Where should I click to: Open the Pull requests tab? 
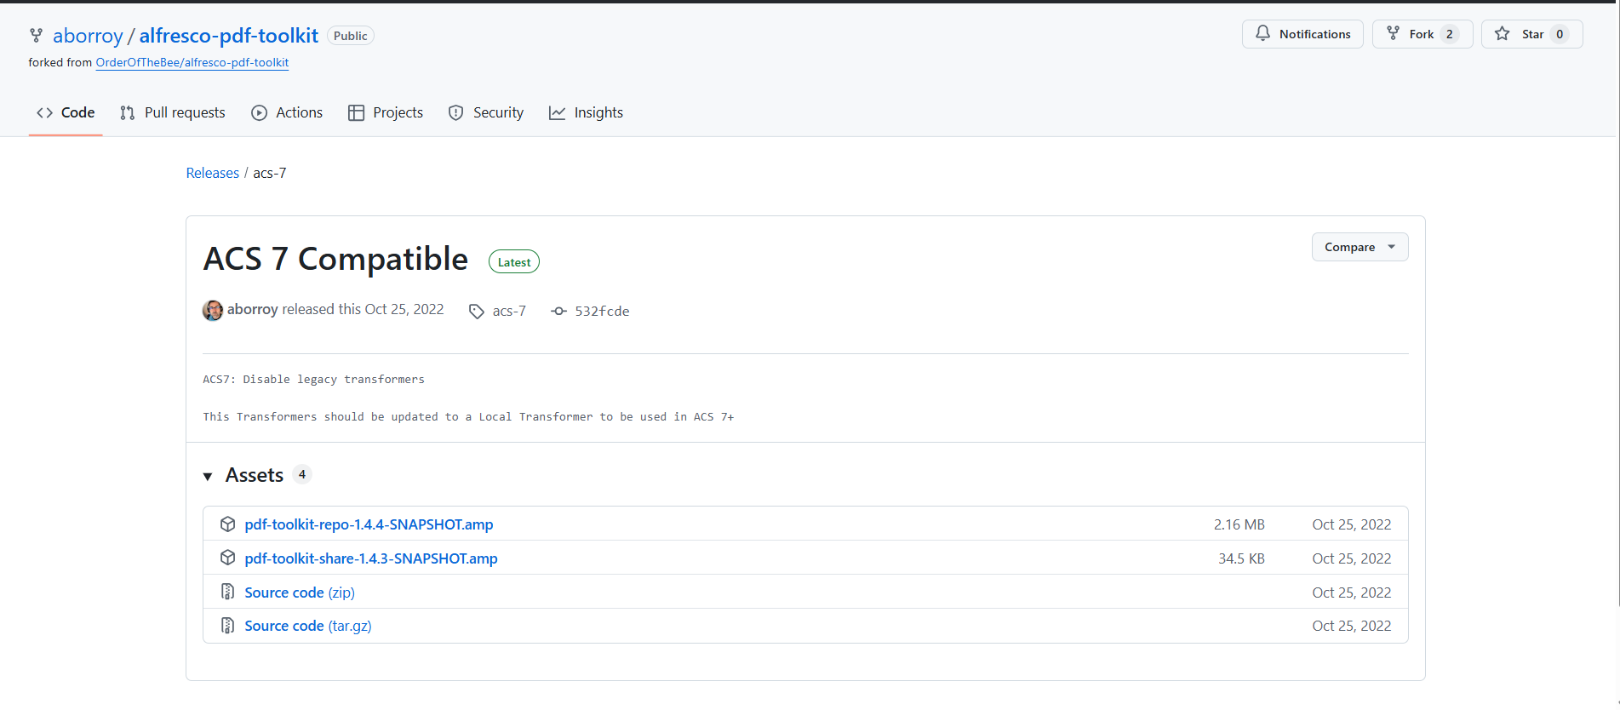pos(173,112)
